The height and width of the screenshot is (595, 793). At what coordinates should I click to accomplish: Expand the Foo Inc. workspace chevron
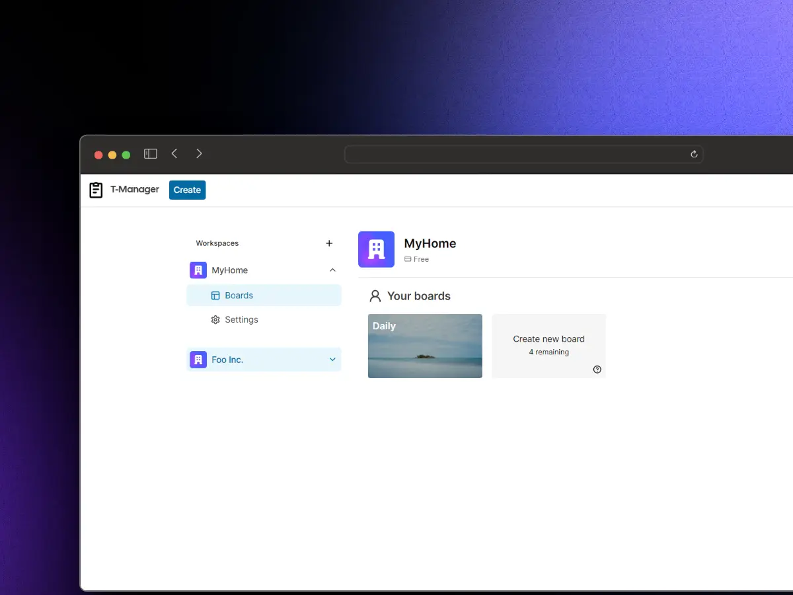point(332,360)
